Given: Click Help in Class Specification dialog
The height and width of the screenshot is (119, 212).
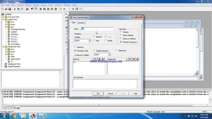Looking at the screenshot, I should [x=135, y=94].
